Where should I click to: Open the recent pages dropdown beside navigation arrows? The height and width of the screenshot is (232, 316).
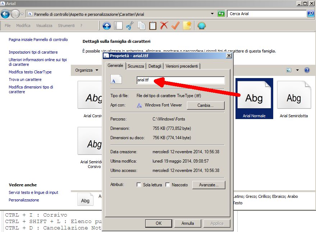[x=22, y=14]
